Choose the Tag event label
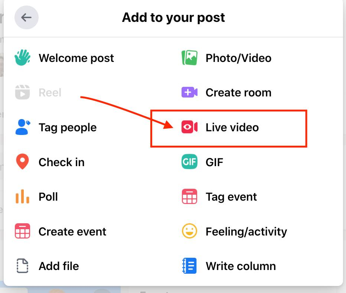 (x=231, y=197)
